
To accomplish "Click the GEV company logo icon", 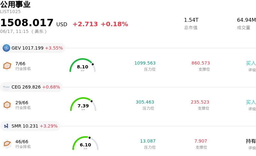I will [6, 48].
